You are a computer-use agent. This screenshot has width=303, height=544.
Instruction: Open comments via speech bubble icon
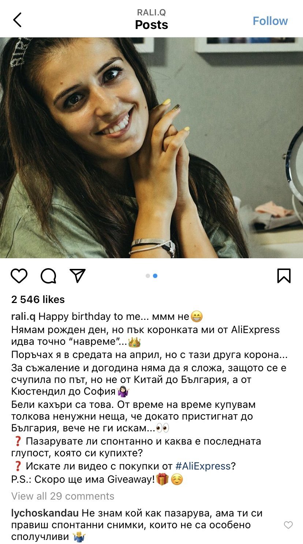pos(48,276)
